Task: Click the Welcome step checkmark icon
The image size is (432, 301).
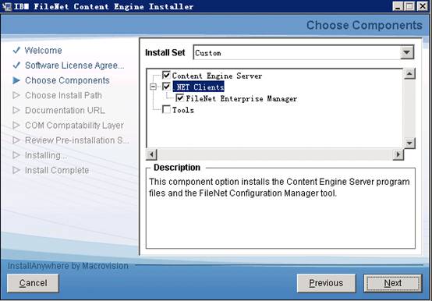Action: [16, 50]
